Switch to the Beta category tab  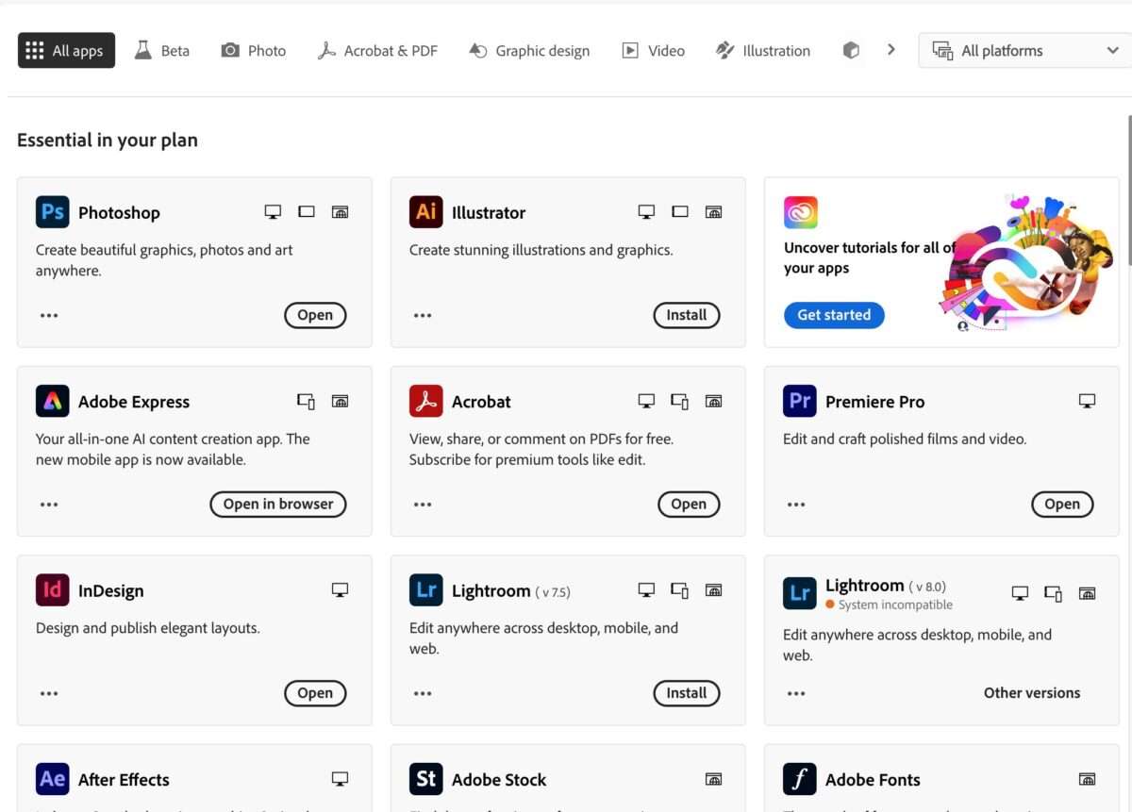[x=162, y=51]
